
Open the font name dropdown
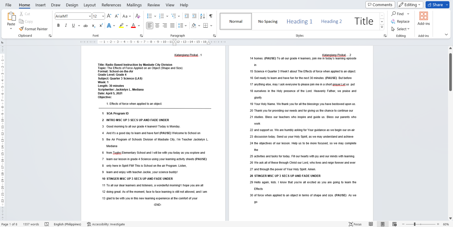[90, 16]
